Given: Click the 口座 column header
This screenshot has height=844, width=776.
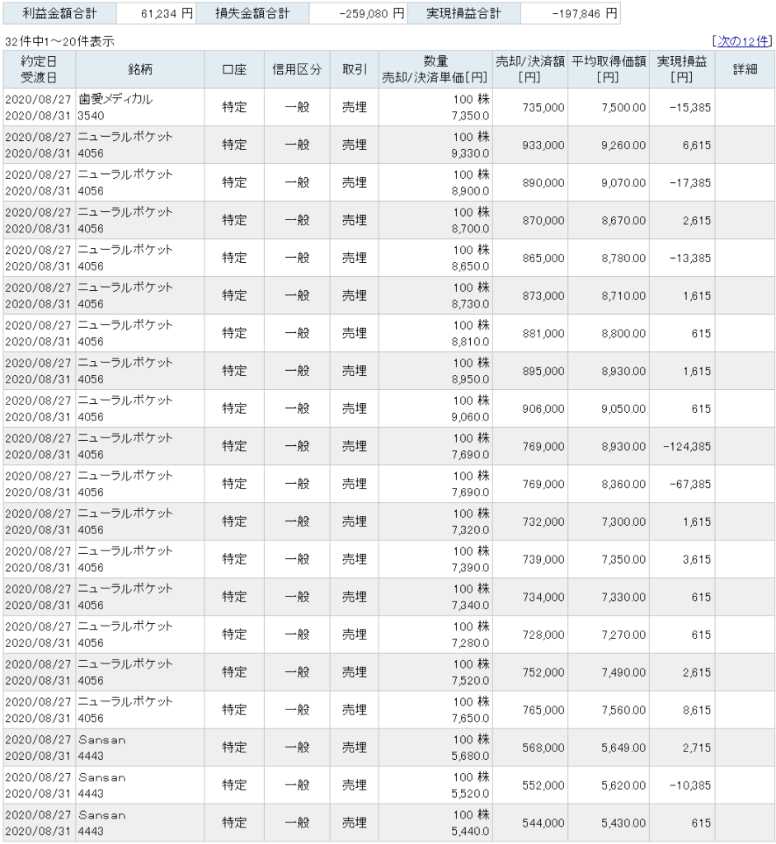Looking at the screenshot, I should pyautogui.click(x=234, y=70).
